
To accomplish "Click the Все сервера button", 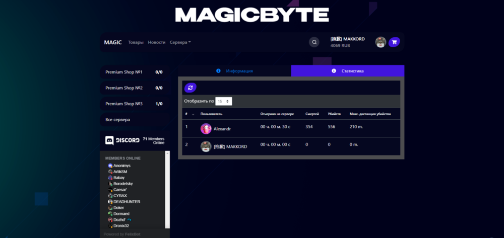I will pyautogui.click(x=135, y=120).
